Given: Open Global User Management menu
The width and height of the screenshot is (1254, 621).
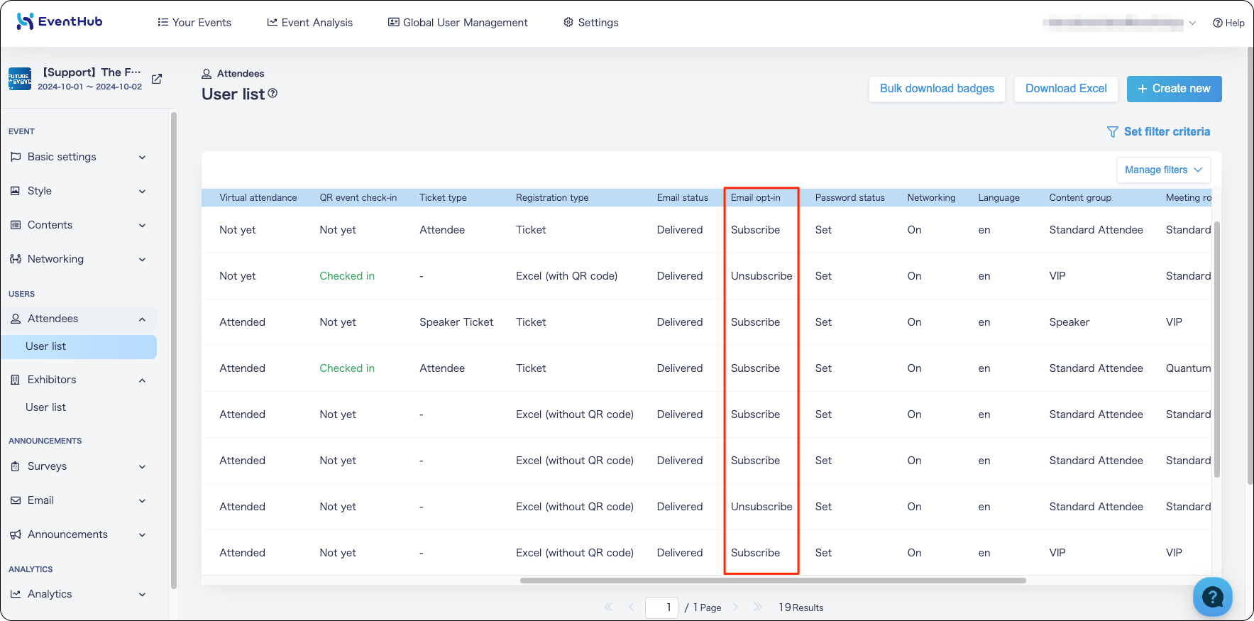Looking at the screenshot, I should pyautogui.click(x=458, y=23).
